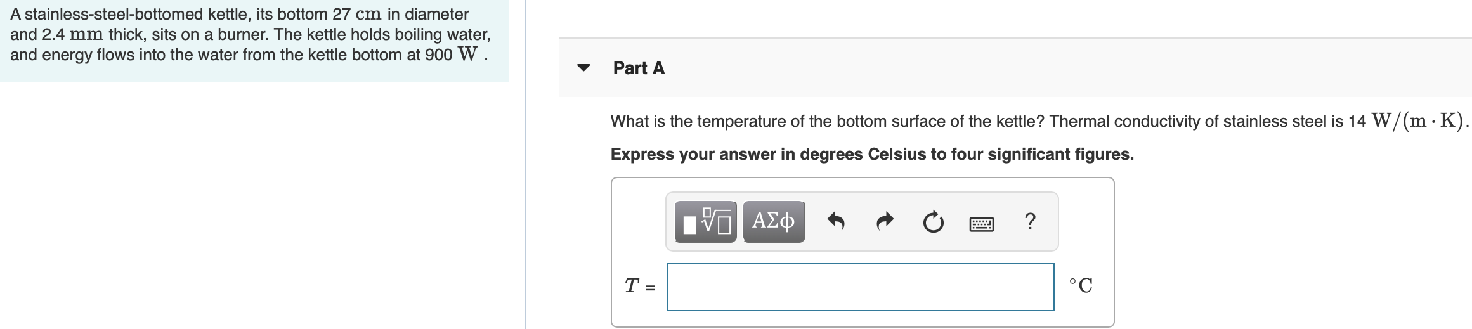Redo the last answer edit
Image resolution: width=1472 pixels, height=329 pixels.
(x=885, y=222)
